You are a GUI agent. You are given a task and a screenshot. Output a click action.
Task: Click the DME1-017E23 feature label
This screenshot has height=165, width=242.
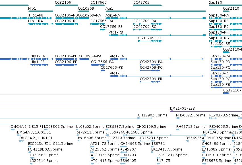coord(183,108)
